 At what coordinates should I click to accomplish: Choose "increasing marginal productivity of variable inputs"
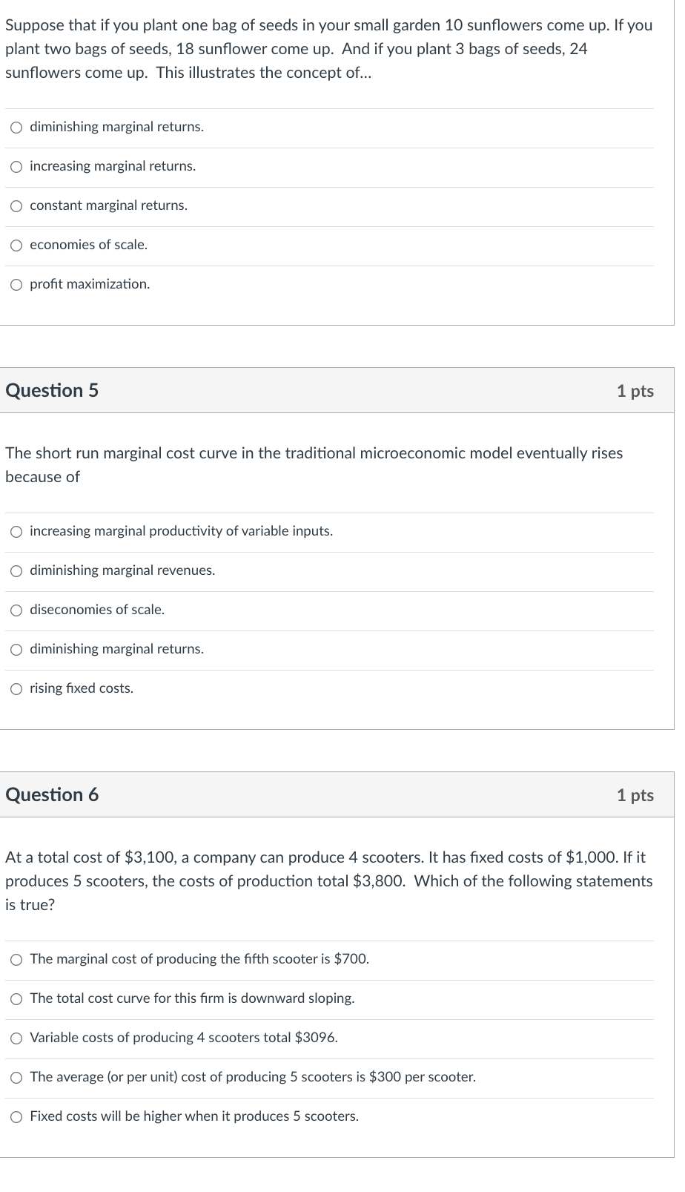point(16,531)
